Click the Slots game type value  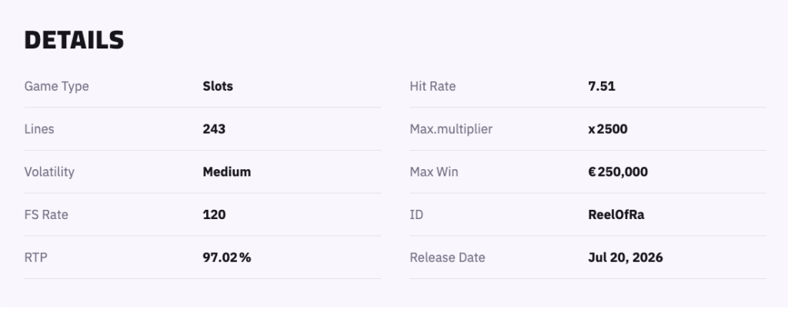click(218, 86)
